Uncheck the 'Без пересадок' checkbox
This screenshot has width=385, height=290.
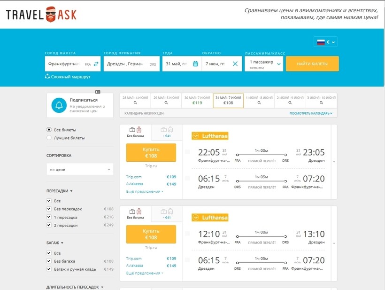point(49,209)
